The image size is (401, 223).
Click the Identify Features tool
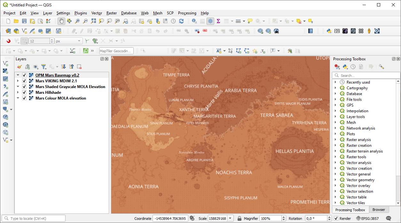194,21
